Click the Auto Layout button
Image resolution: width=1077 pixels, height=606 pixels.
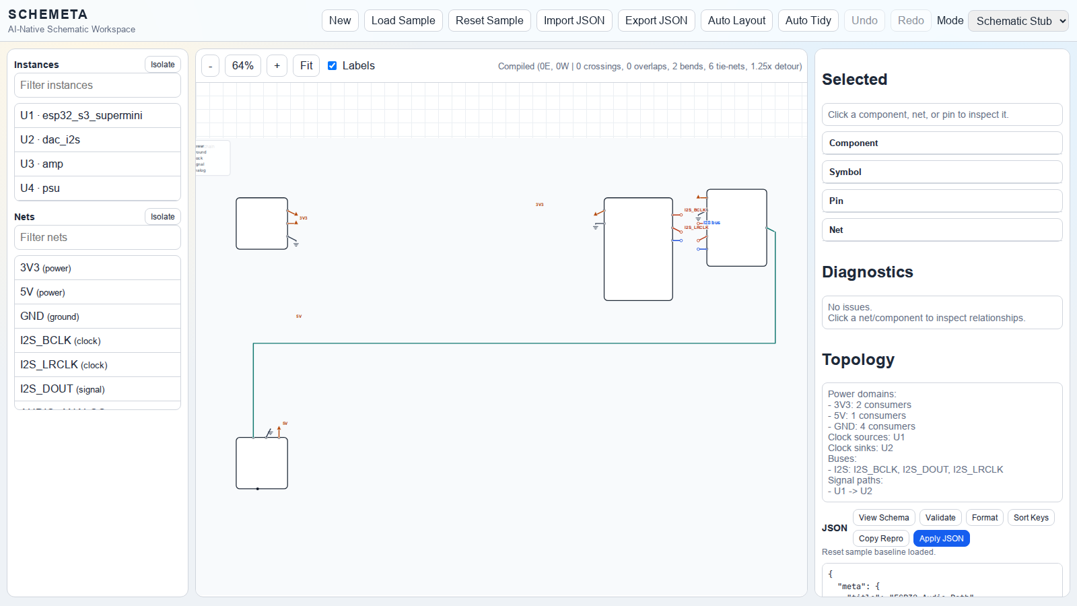pyautogui.click(x=736, y=21)
